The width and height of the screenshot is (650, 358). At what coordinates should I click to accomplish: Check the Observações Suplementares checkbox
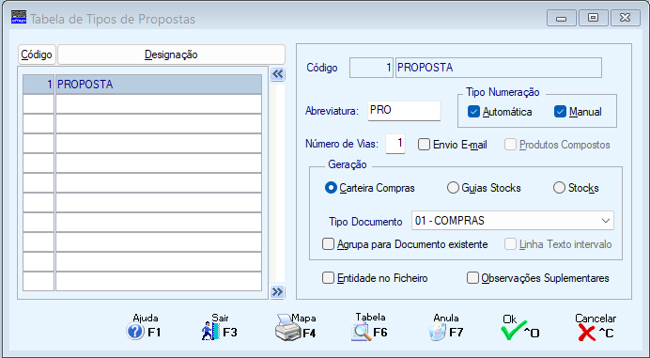point(472,278)
